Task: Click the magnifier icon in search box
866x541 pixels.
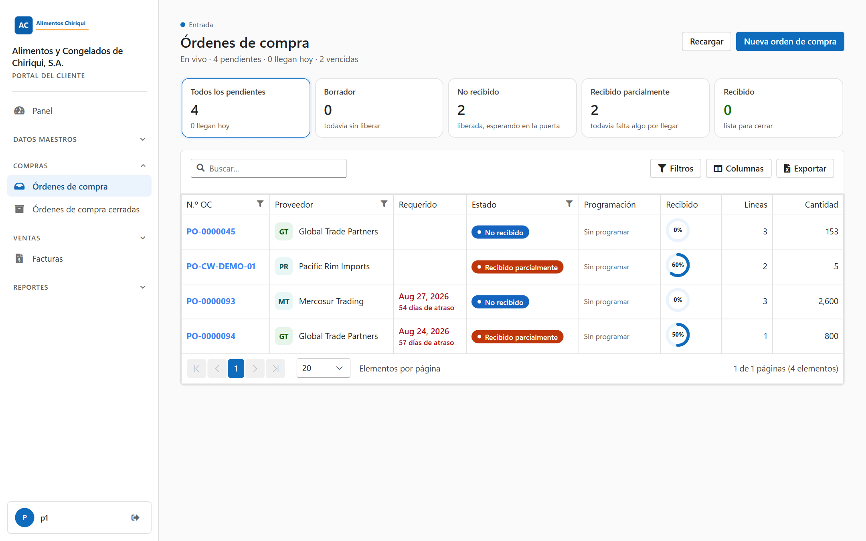Action: [201, 168]
